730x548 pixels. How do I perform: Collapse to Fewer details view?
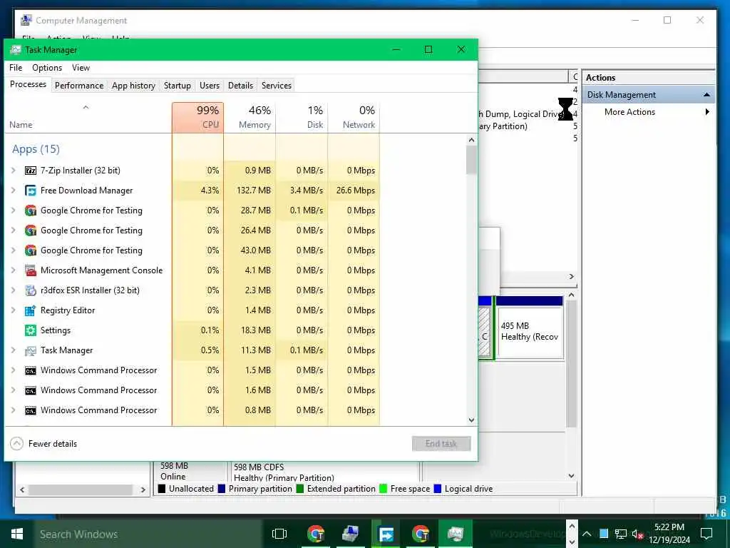(x=43, y=444)
